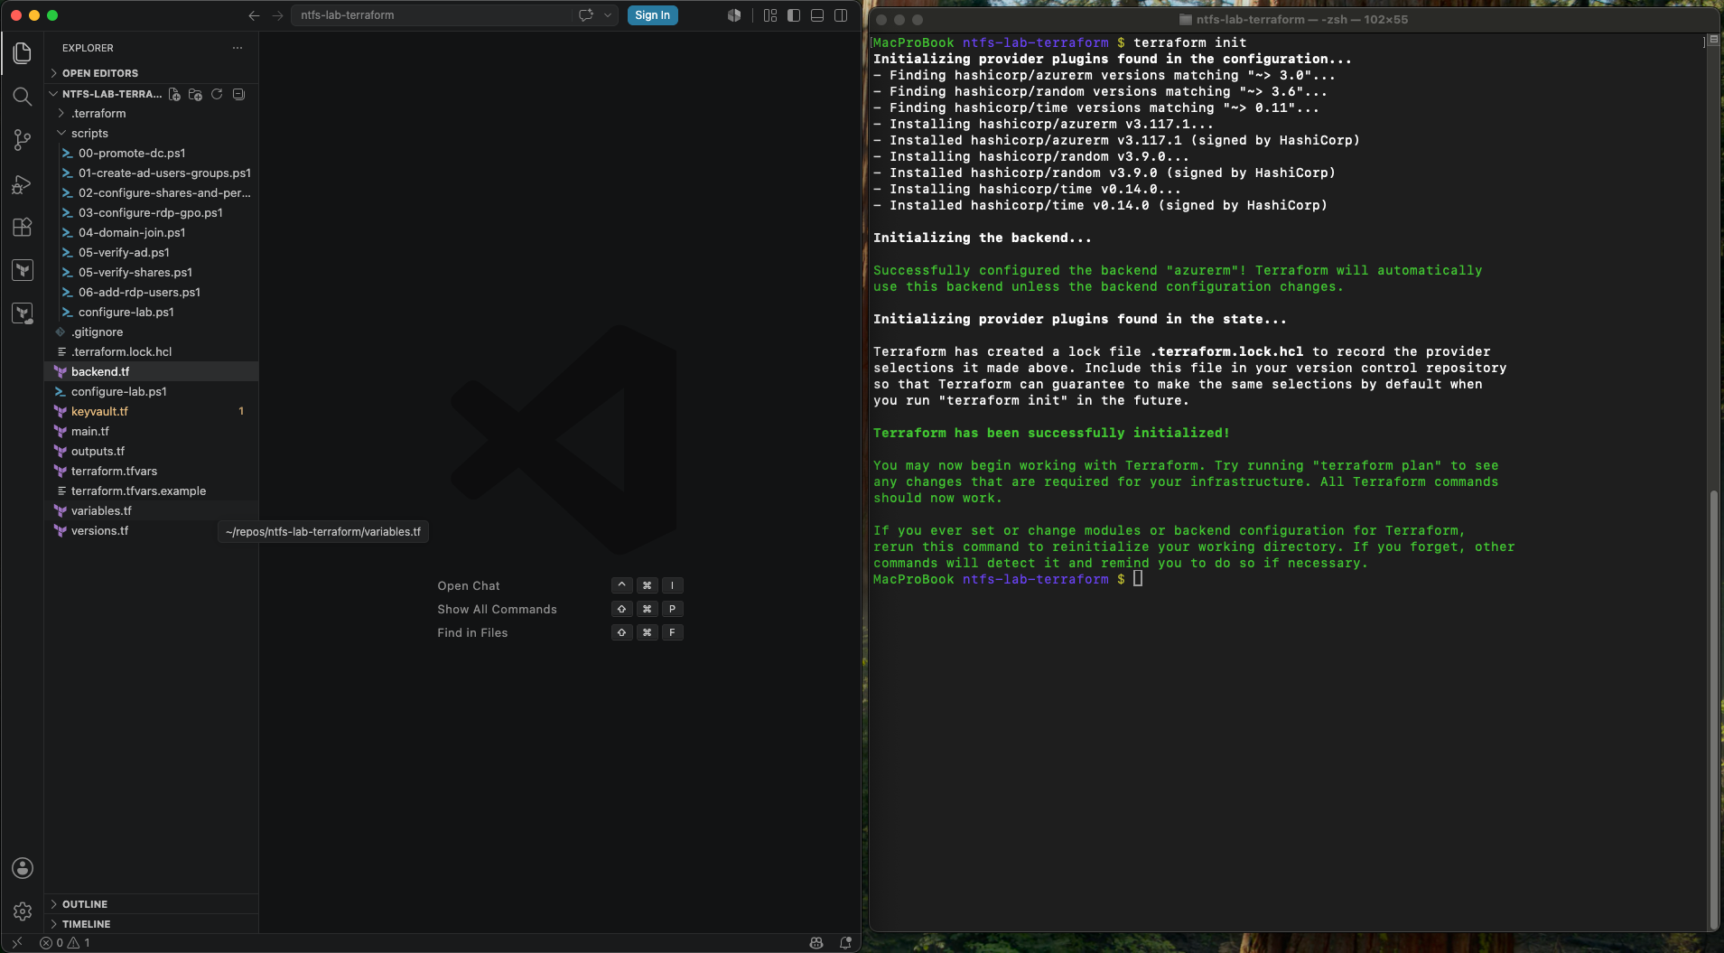Image resolution: width=1724 pixels, height=953 pixels.
Task: Click the Copilot status icon in status bar
Action: coord(816,942)
